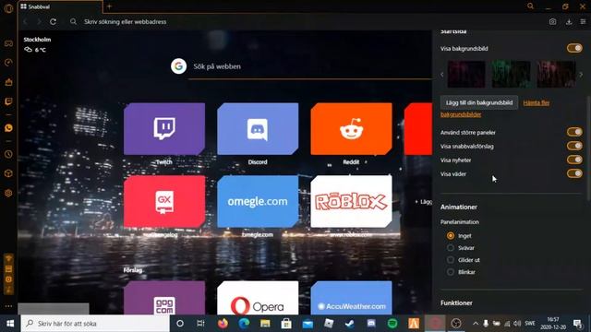Click the back navigation arrow
The width and height of the screenshot is (591, 332).
click(x=26, y=22)
